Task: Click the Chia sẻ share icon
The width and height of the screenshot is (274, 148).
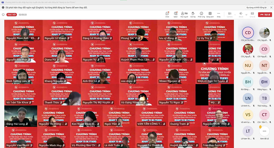Action: pyautogui.click(x=252, y=14)
